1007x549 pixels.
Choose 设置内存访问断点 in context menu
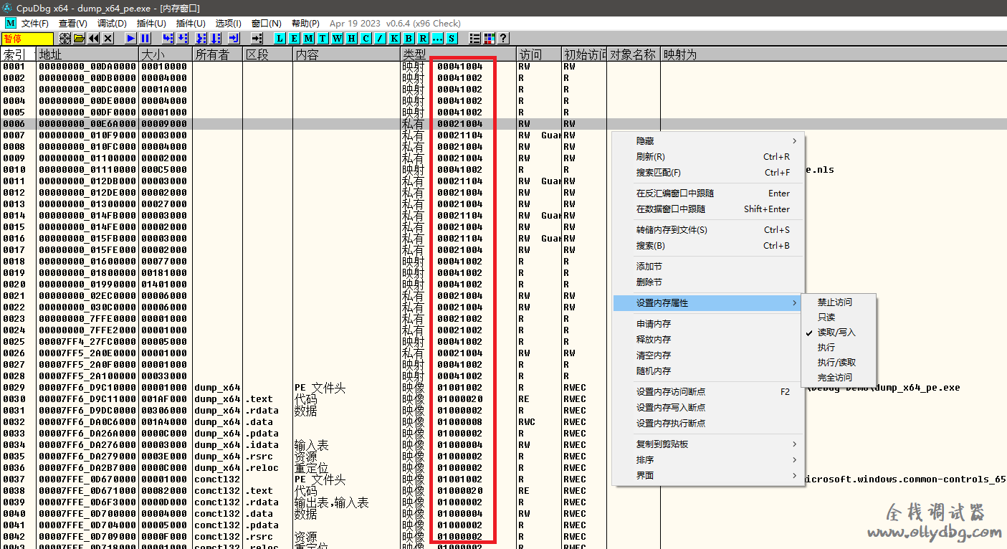pyautogui.click(x=708, y=392)
